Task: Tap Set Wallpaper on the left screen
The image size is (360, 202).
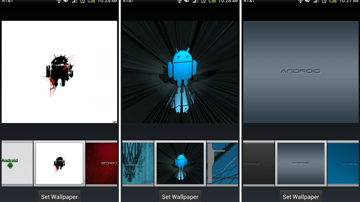Action: (59, 196)
